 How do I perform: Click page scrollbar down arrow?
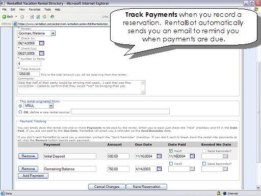click(258, 187)
